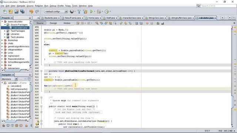The width and height of the screenshot is (237, 133).
Task: Click the Last Edit icon in editor toolbar
Action: point(78,23)
